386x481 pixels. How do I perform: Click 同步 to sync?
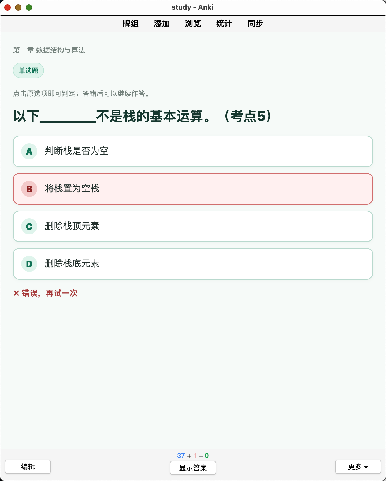click(x=255, y=24)
